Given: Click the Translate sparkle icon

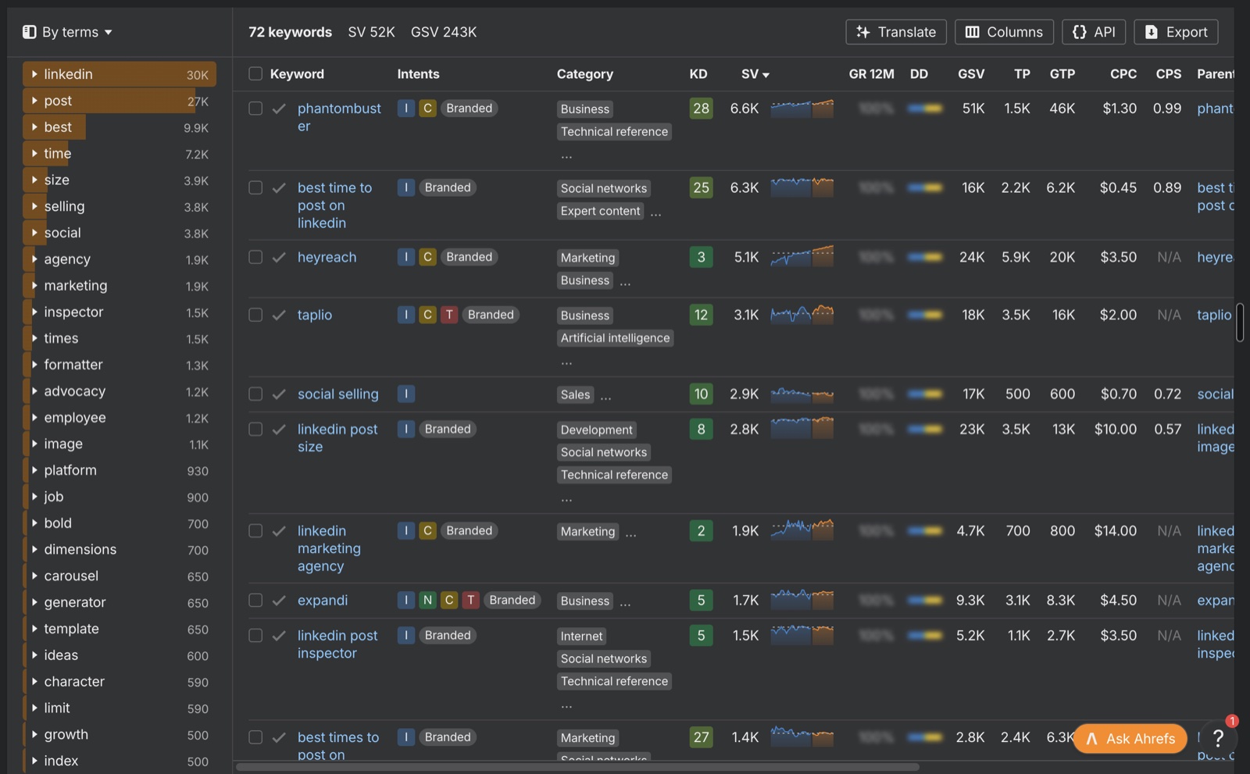Looking at the screenshot, I should coord(862,32).
